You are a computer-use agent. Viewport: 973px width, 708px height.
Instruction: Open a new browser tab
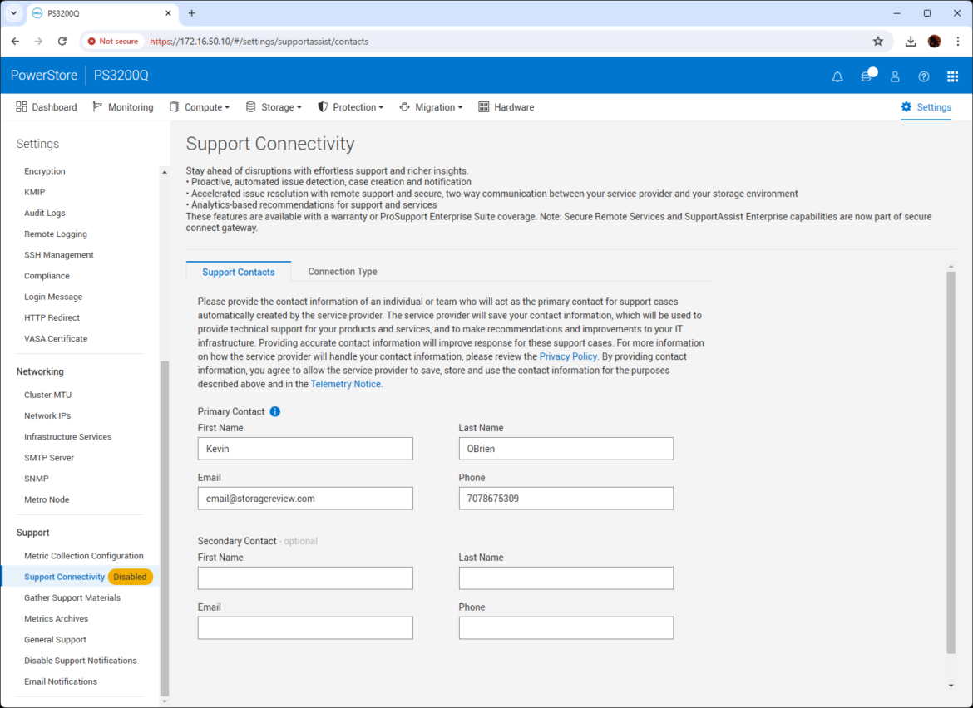click(x=192, y=13)
